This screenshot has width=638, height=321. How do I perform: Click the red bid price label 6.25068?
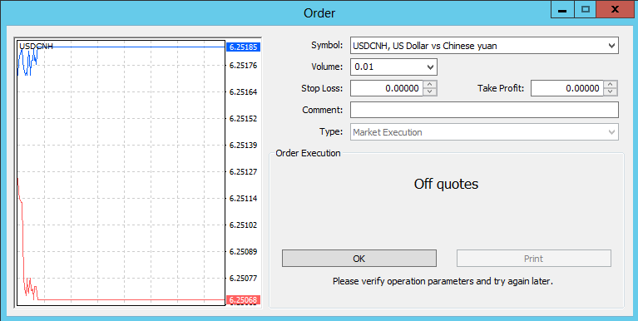pyautogui.click(x=243, y=300)
